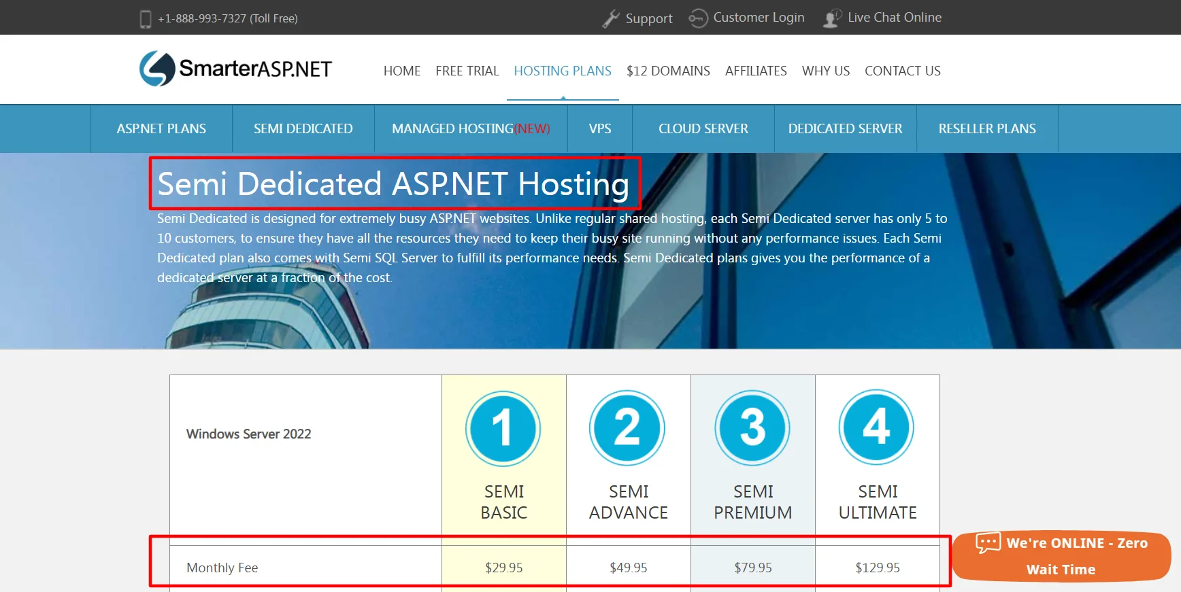Image resolution: width=1181 pixels, height=592 pixels.
Task: Switch to MANAGED HOSTING (NEW) tab
Action: pyautogui.click(x=471, y=128)
